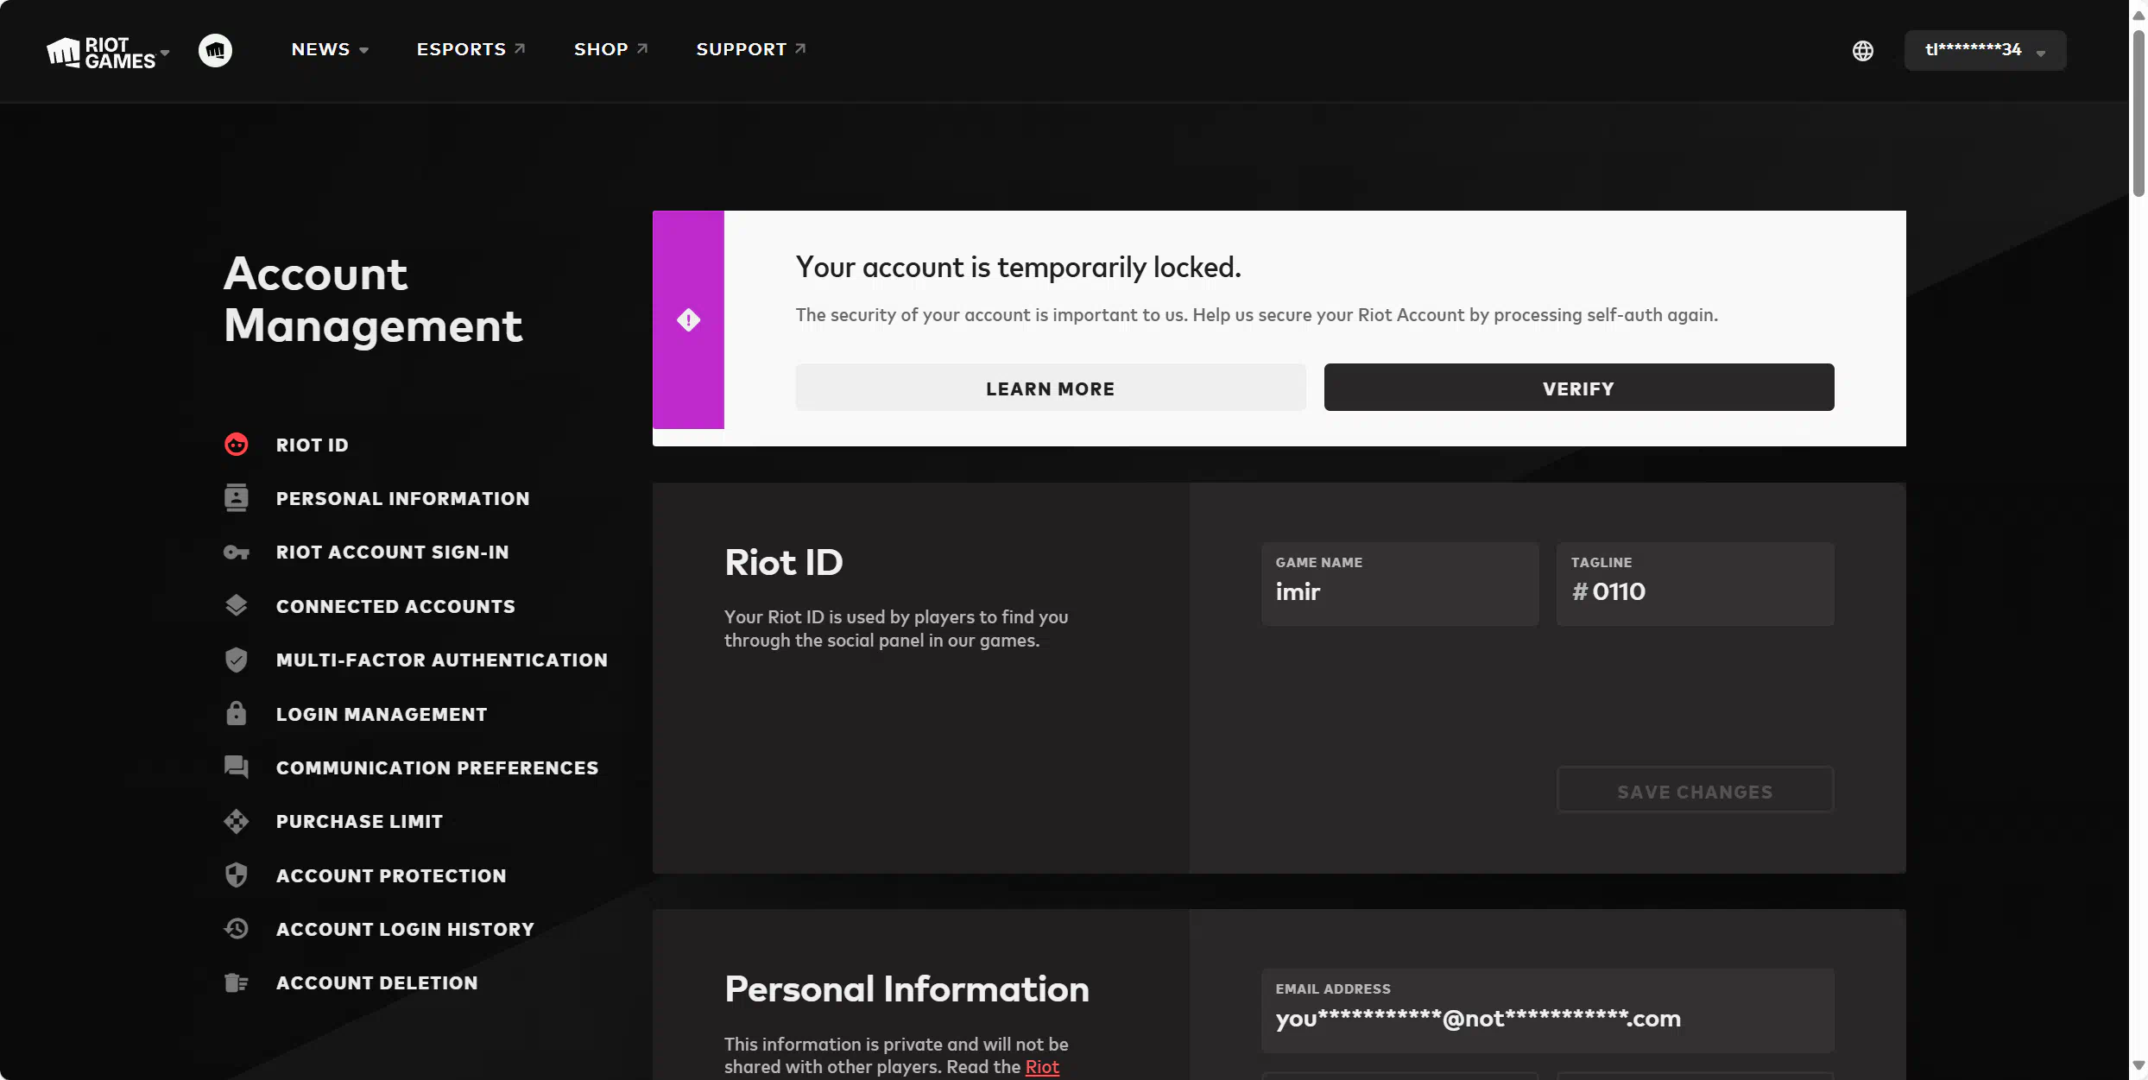
Task: Click the Riot Games logo
Action: 101,52
